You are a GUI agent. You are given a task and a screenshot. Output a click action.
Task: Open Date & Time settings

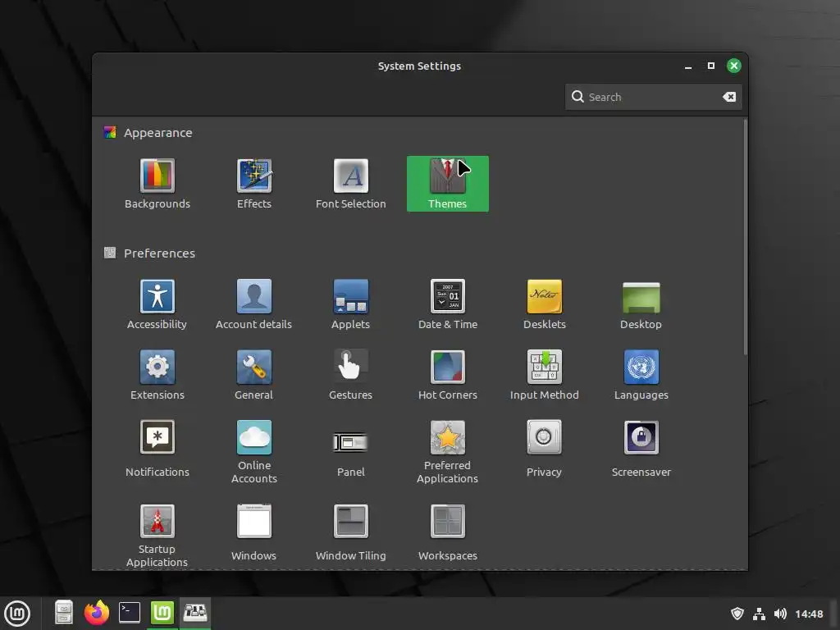[447, 304]
